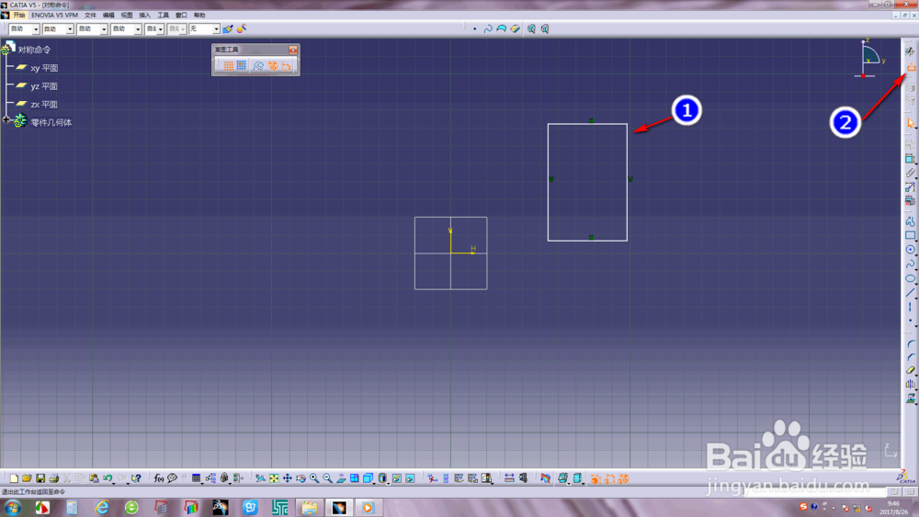Screen dimensions: 919x517
Task: Click the Zoom Out icon
Action: pos(328,478)
